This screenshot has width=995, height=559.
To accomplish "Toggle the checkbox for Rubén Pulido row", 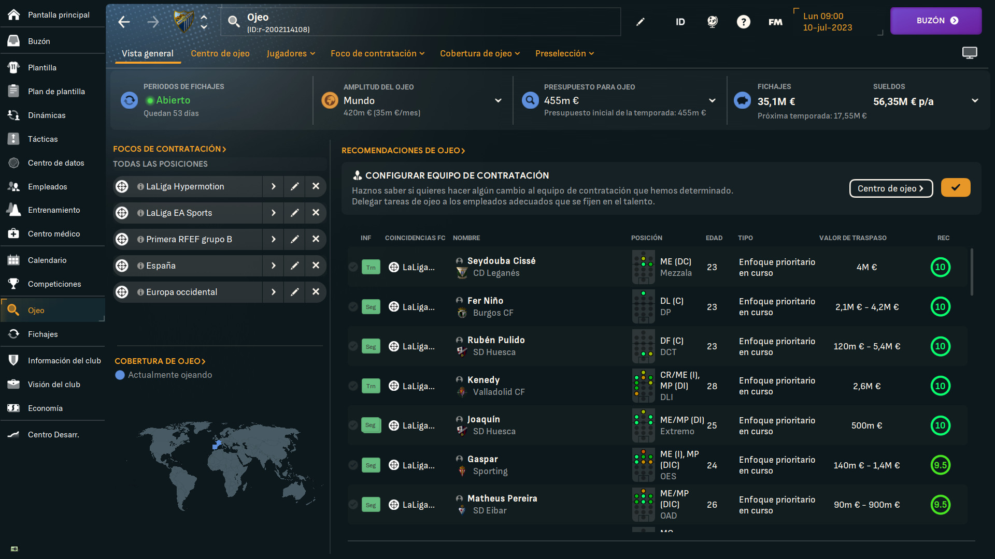I will [353, 346].
